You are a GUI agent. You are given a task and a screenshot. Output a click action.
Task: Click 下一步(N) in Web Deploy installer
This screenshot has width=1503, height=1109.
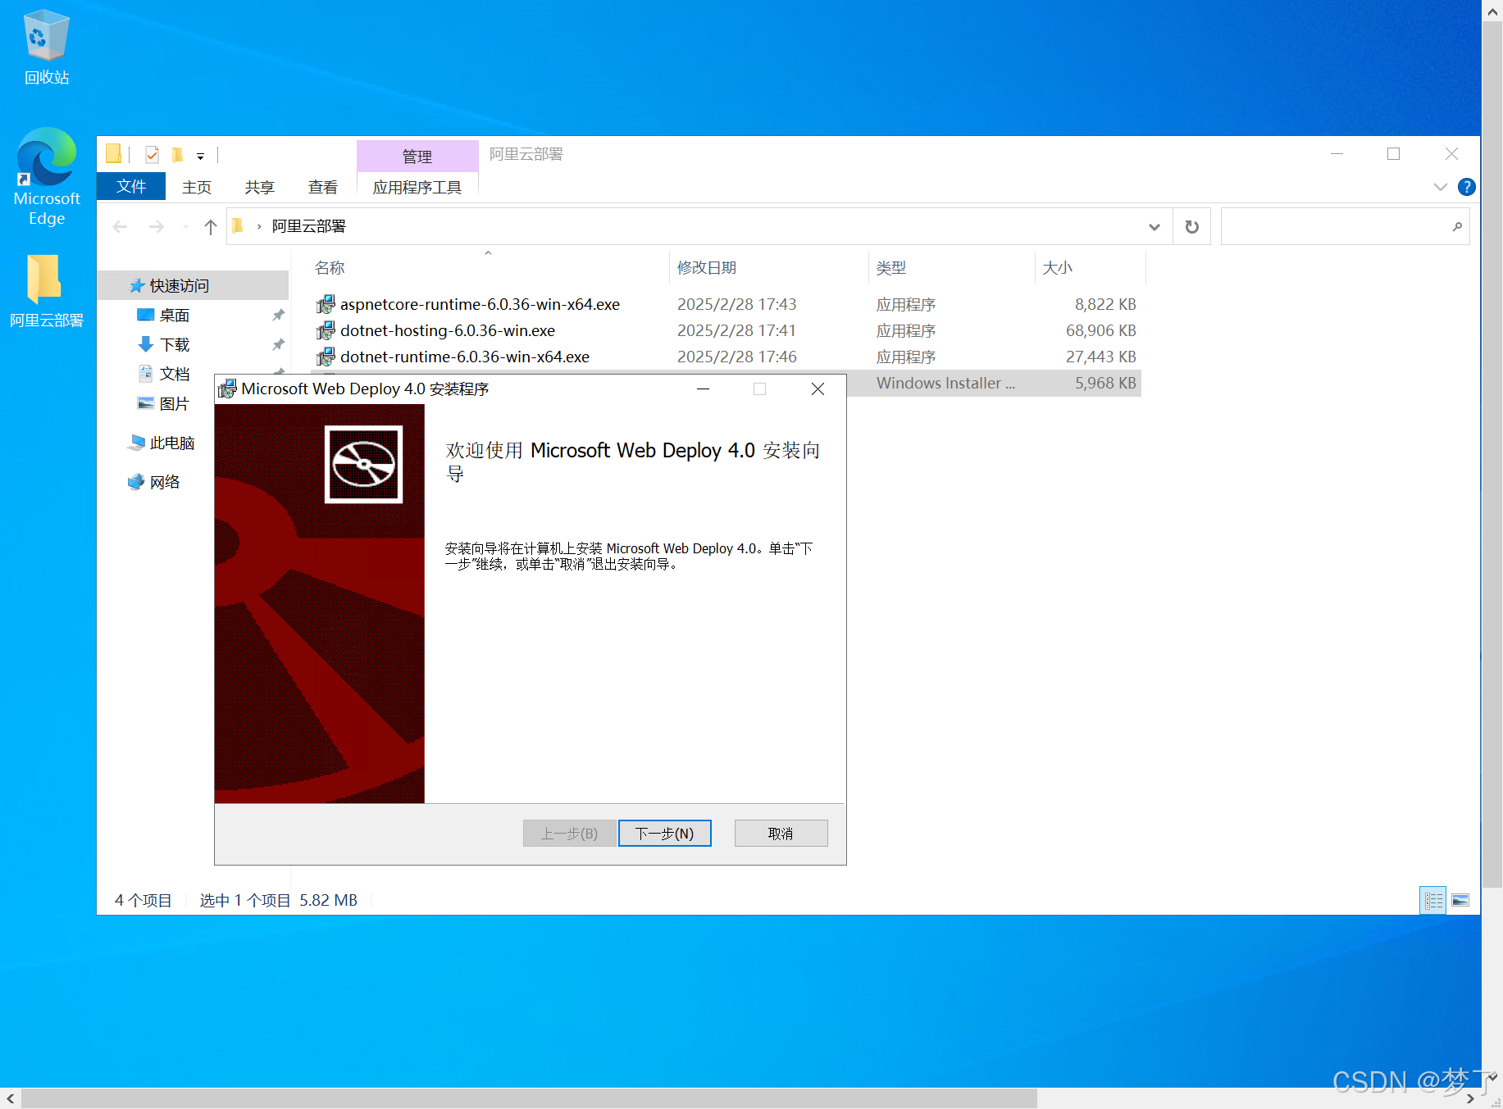(x=665, y=834)
